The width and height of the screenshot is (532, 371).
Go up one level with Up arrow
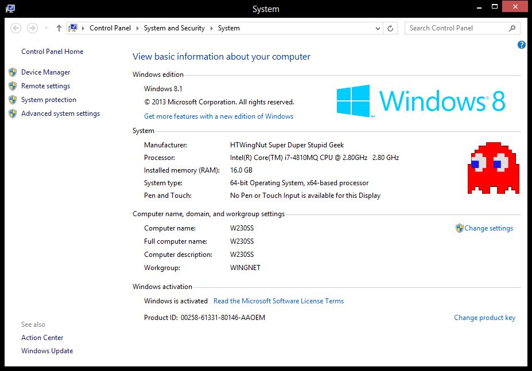coord(59,28)
